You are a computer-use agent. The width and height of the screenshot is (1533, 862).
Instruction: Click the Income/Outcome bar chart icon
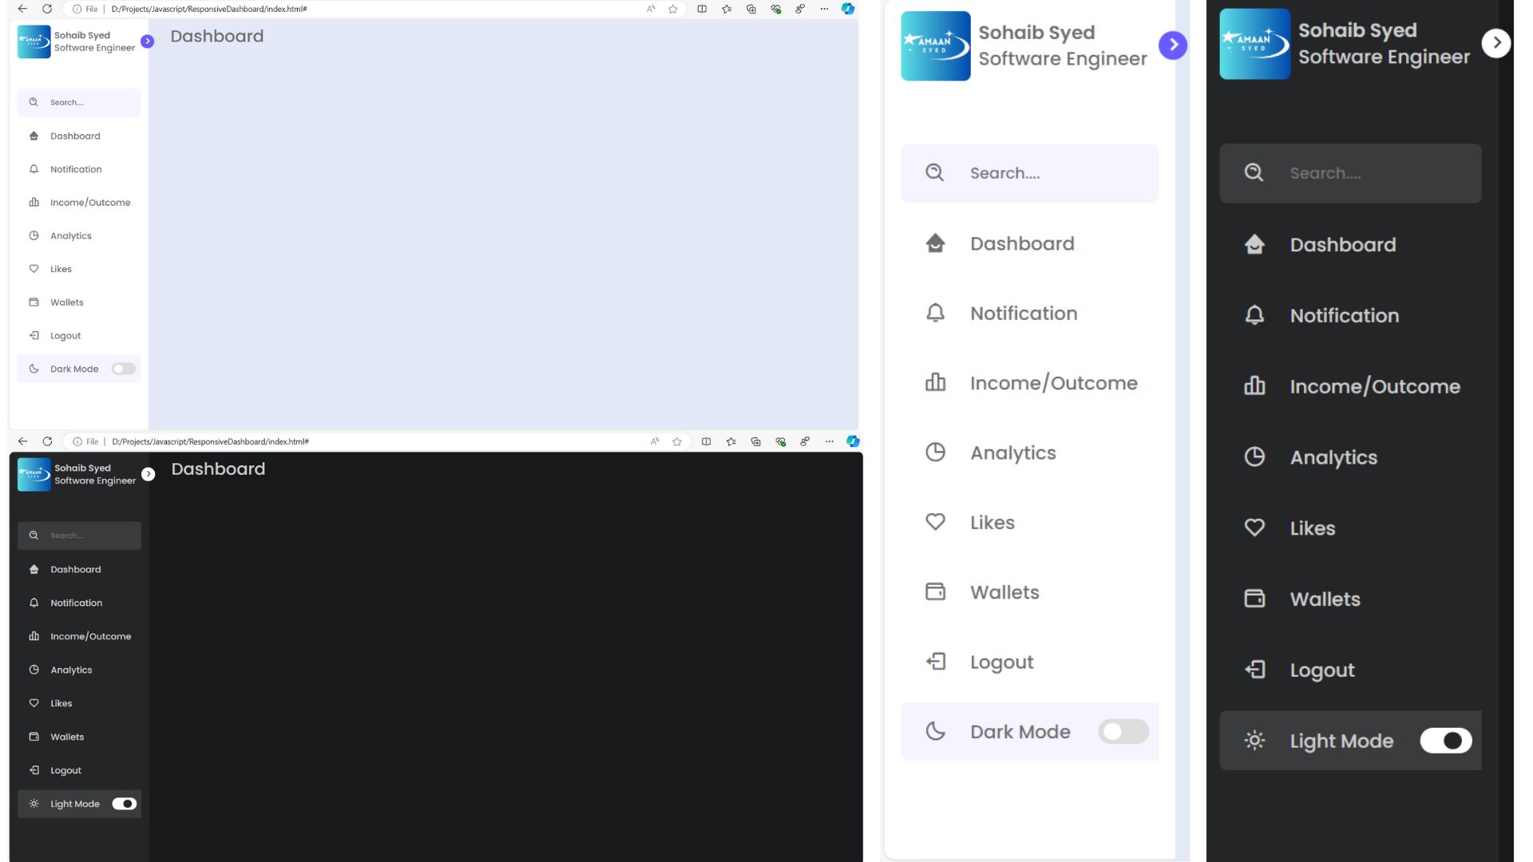point(934,382)
